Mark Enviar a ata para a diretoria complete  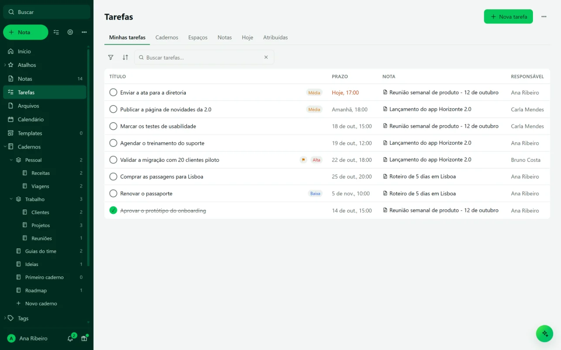113,92
